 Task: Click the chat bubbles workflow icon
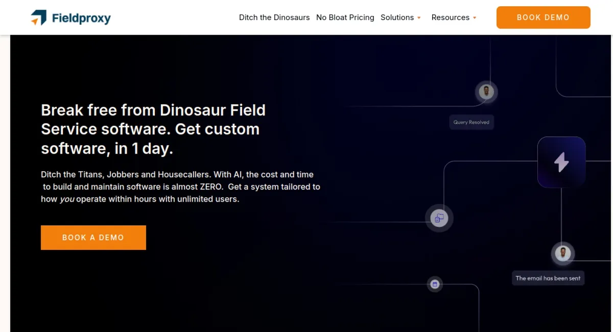439,219
